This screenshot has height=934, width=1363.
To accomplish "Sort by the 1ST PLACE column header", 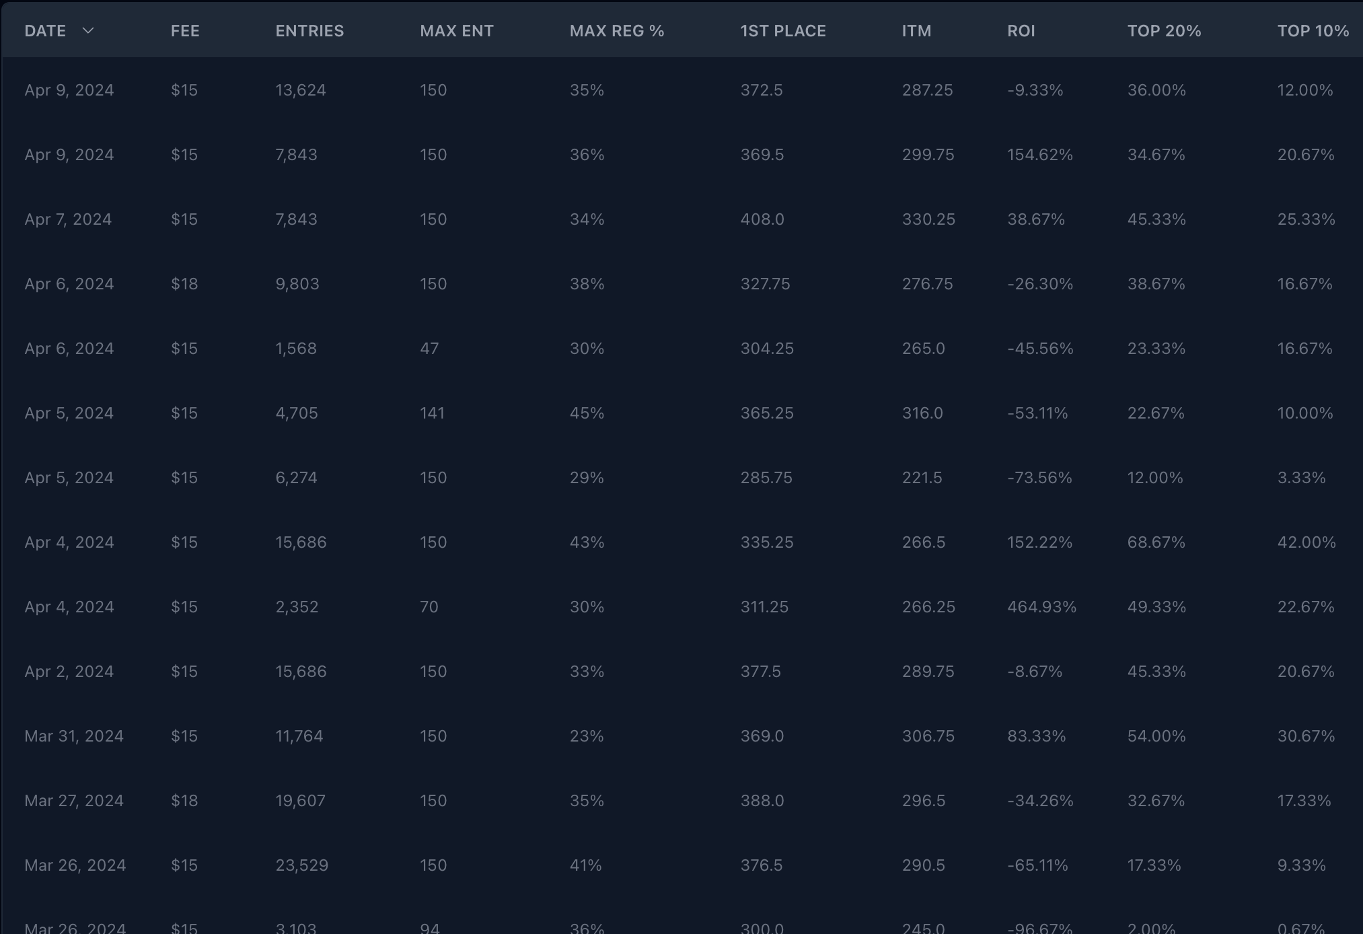I will [x=783, y=31].
